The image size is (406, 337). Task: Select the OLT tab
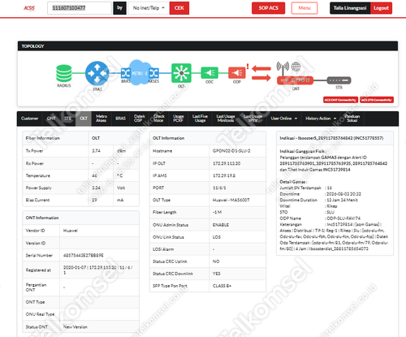(84, 119)
